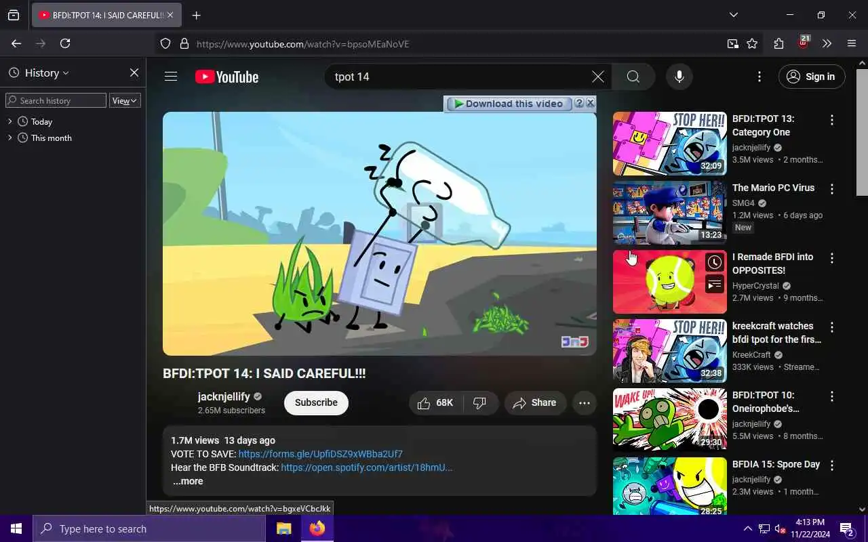The width and height of the screenshot is (868, 542).
Task: Close the BFDI:TPOT 14 tab
Action: (x=170, y=15)
